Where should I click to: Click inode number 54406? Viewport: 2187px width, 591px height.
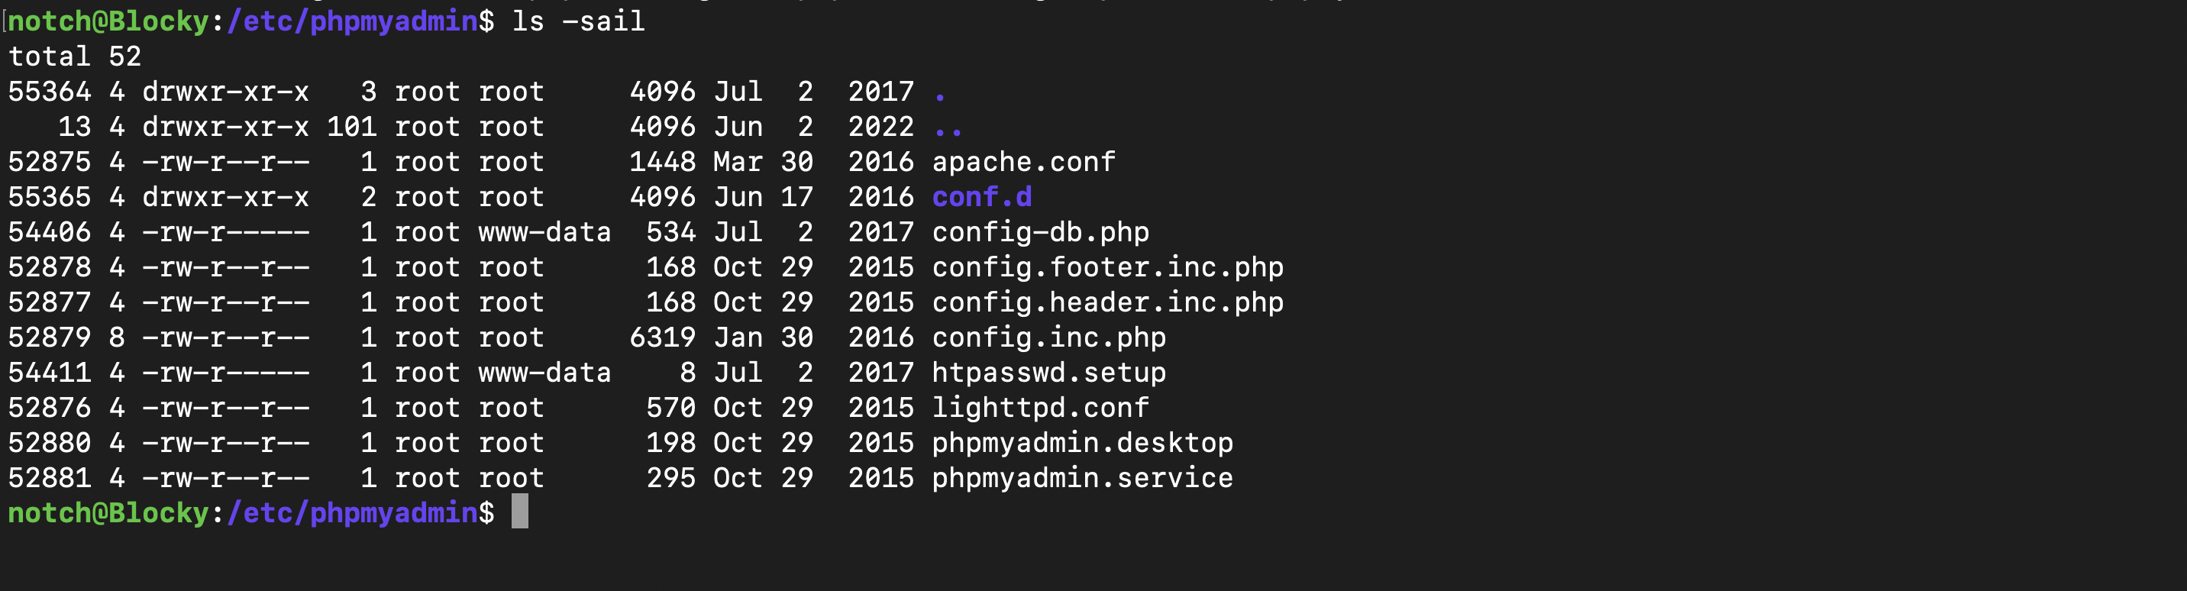(x=49, y=233)
